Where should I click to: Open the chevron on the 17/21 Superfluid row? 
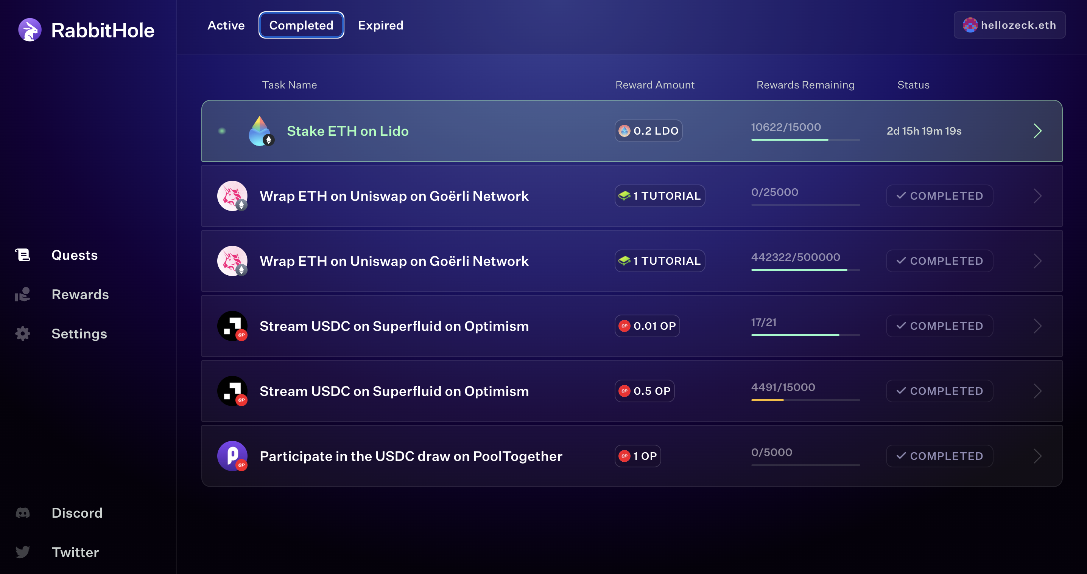(1038, 326)
